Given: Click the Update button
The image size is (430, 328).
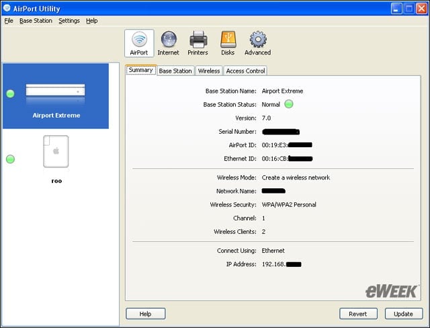Looking at the screenshot, I should pyautogui.click(x=403, y=314).
